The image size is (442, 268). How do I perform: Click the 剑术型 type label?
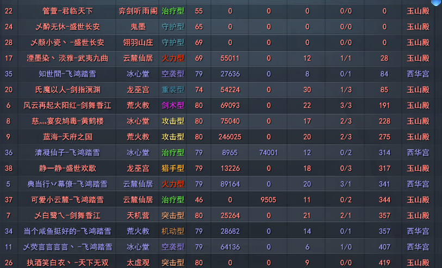(x=173, y=105)
